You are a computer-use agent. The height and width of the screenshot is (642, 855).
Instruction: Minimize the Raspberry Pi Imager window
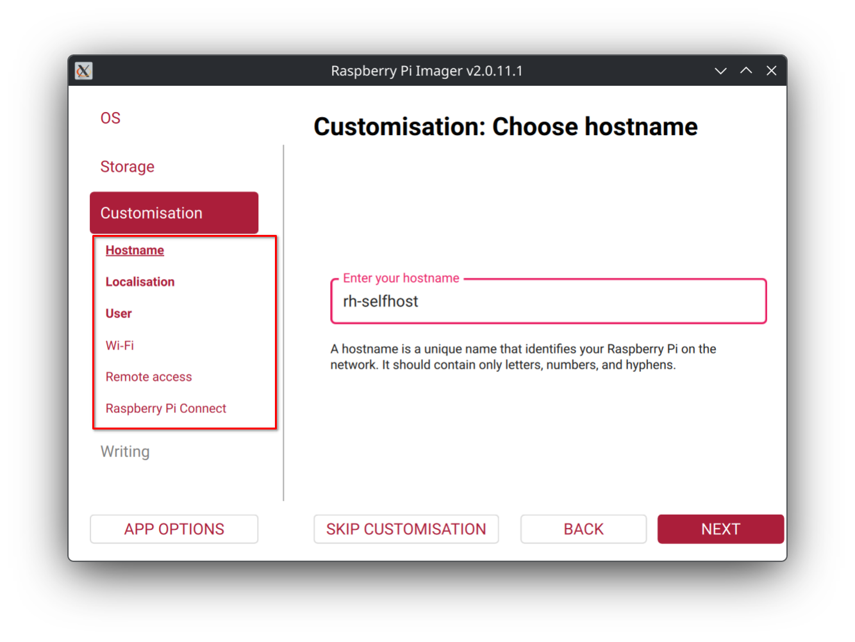click(720, 70)
